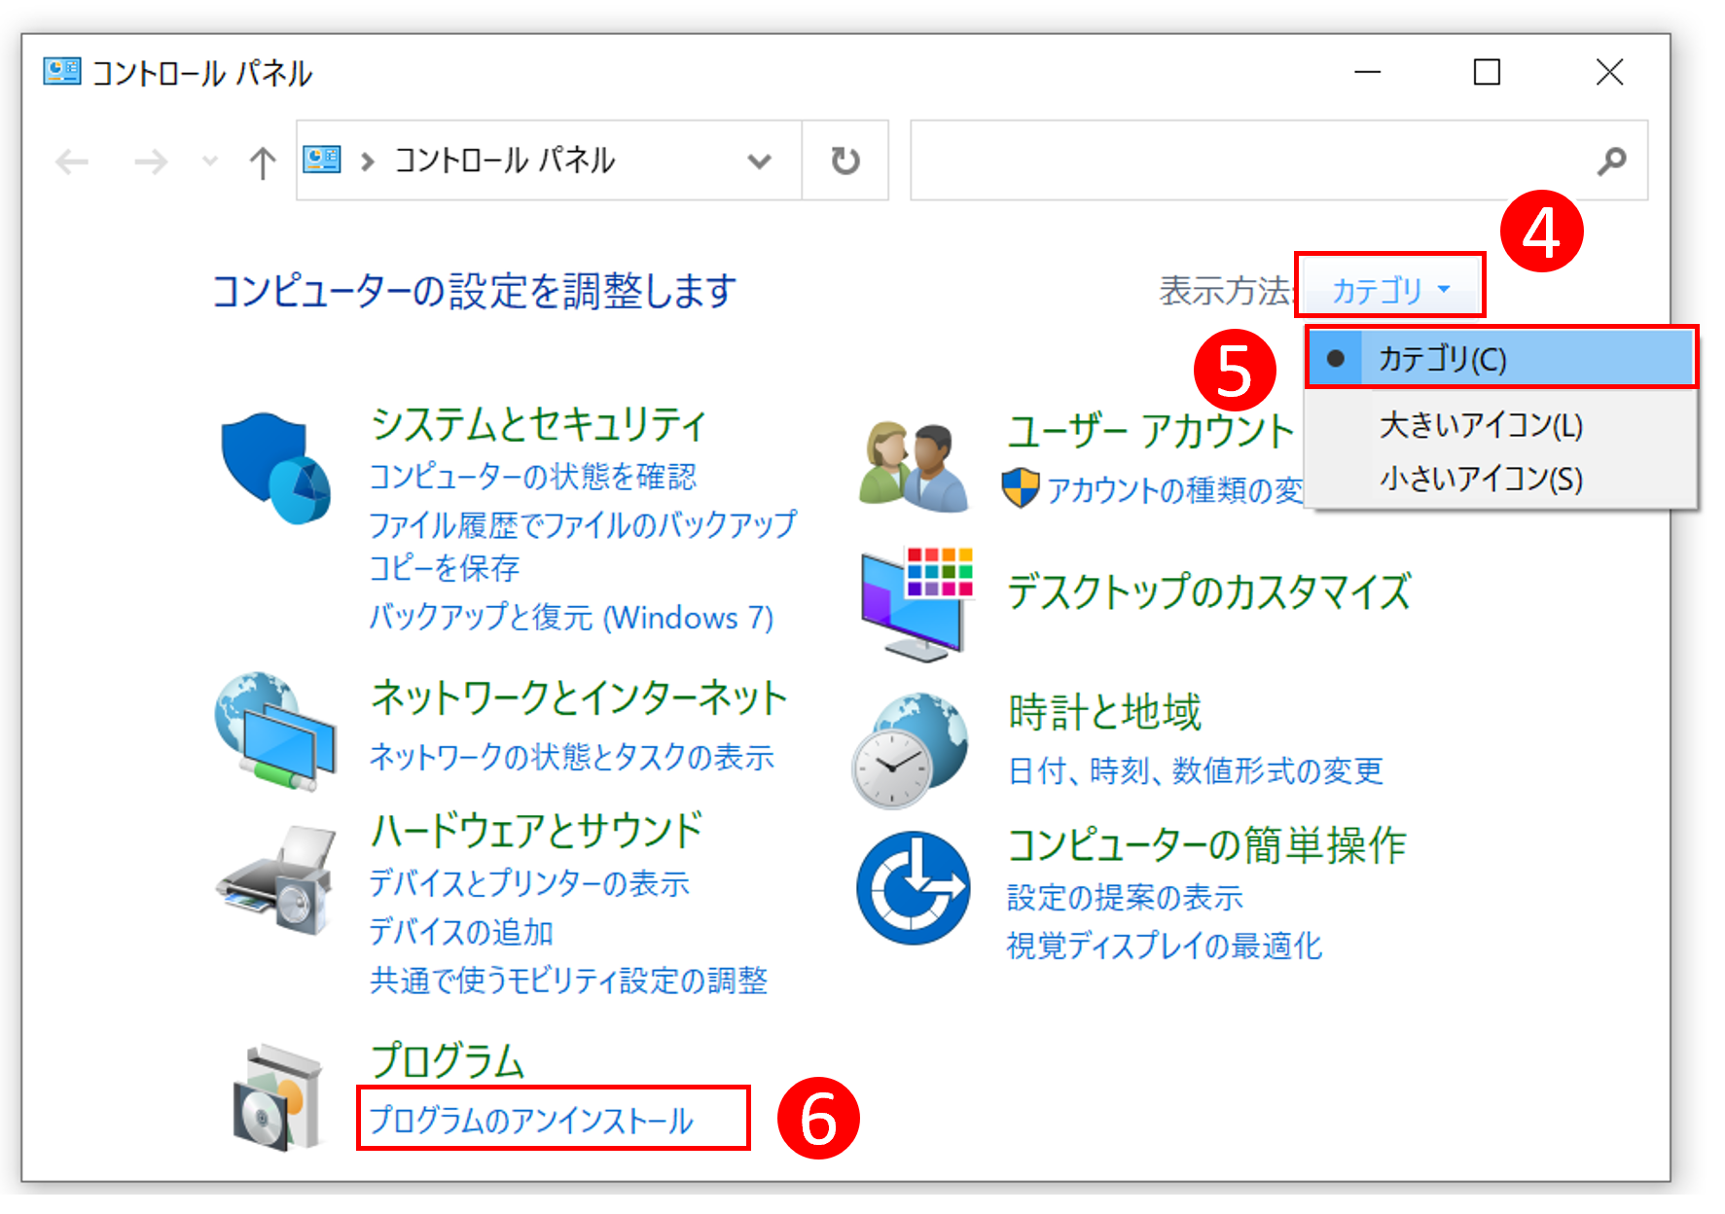The width and height of the screenshot is (1725, 1214).
Task: Click the Control Panel icon in title bar
Action: point(62,71)
